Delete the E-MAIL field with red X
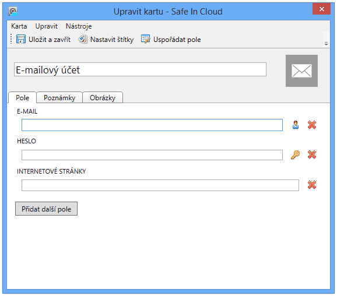337x296 pixels. (312, 125)
